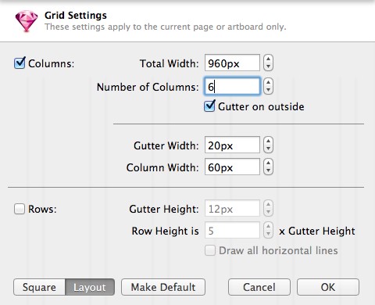Select the Layout segmented tab
375x305 pixels.
pos(90,287)
